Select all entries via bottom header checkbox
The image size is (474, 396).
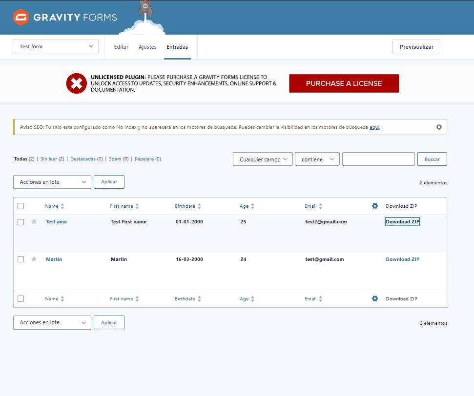(x=21, y=299)
